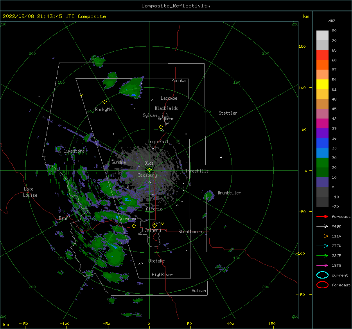Click the Okotoks town label
This screenshot has height=329, width=352.
pos(156,261)
